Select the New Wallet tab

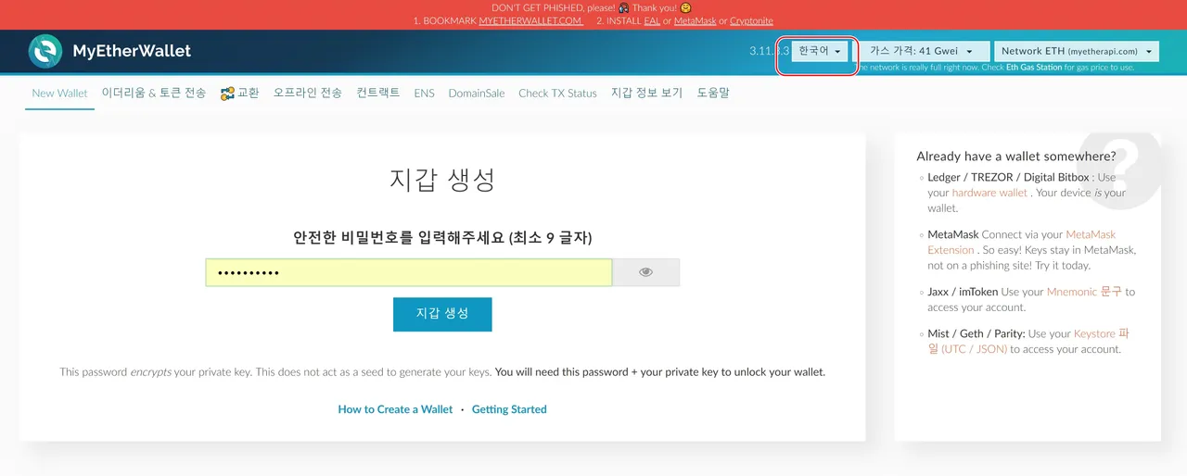pos(59,94)
